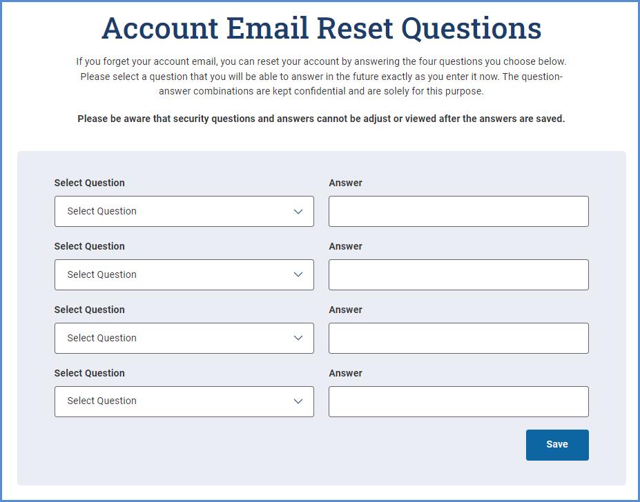640x502 pixels.
Task: Click the first 'Select Question' field label
Action: coord(90,183)
